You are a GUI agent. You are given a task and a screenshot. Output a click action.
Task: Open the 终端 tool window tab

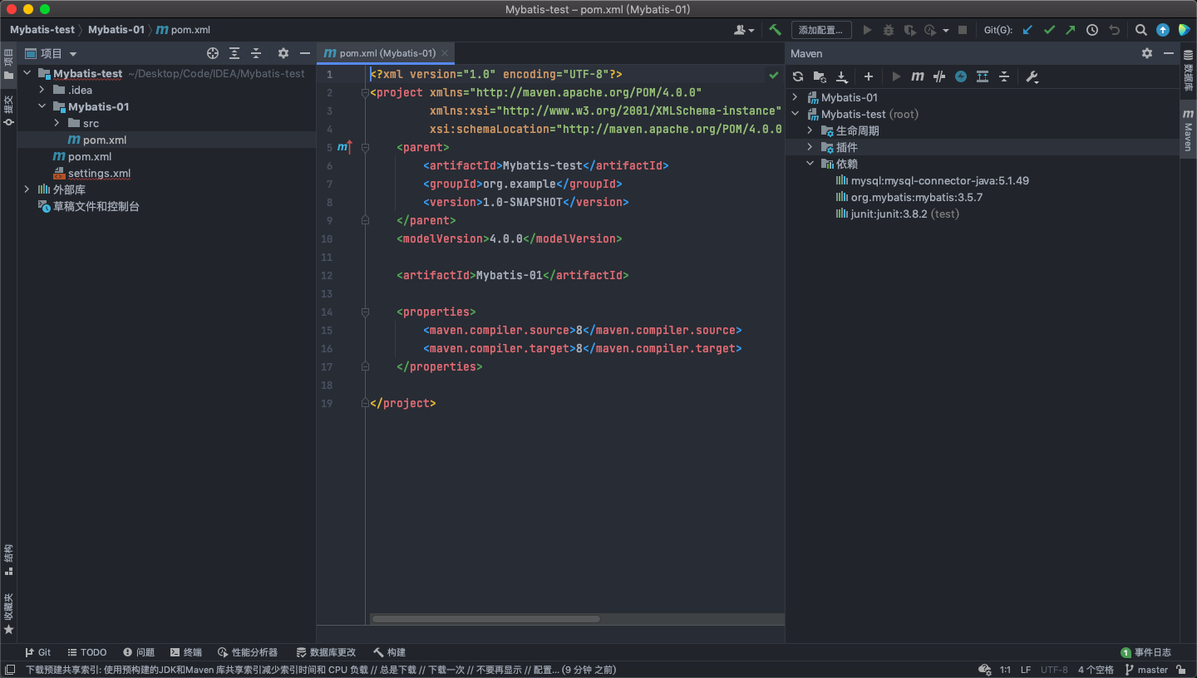tap(185, 652)
